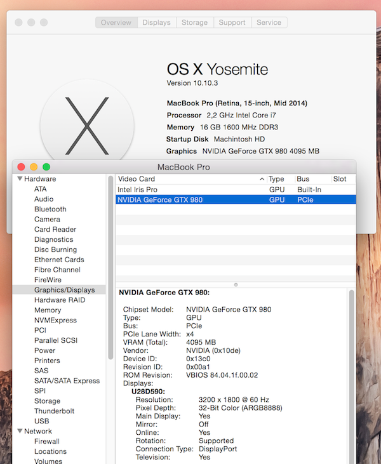This screenshot has height=464, width=381.
Task: Select USB in the sidebar
Action: [x=41, y=421]
